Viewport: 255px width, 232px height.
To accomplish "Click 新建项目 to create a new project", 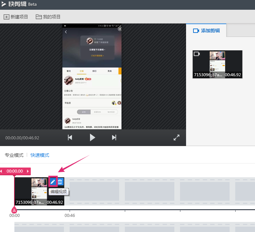I will click(x=16, y=17).
